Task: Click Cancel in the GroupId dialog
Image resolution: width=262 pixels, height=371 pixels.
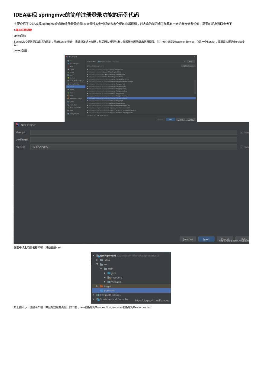Action: click(225, 239)
